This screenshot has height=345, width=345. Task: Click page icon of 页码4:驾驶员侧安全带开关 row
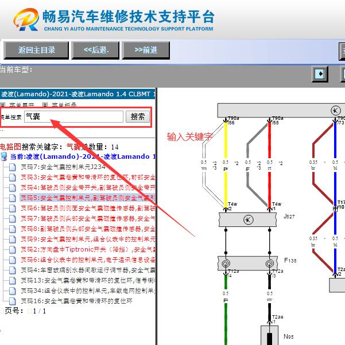click(x=13, y=187)
